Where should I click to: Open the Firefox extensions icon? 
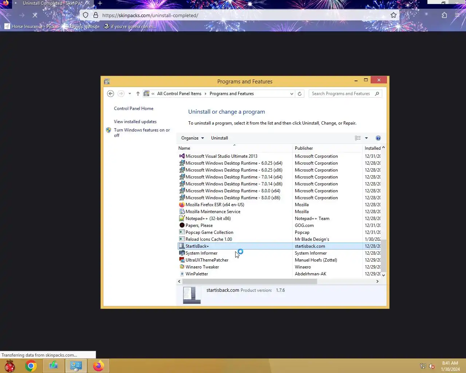444,15
